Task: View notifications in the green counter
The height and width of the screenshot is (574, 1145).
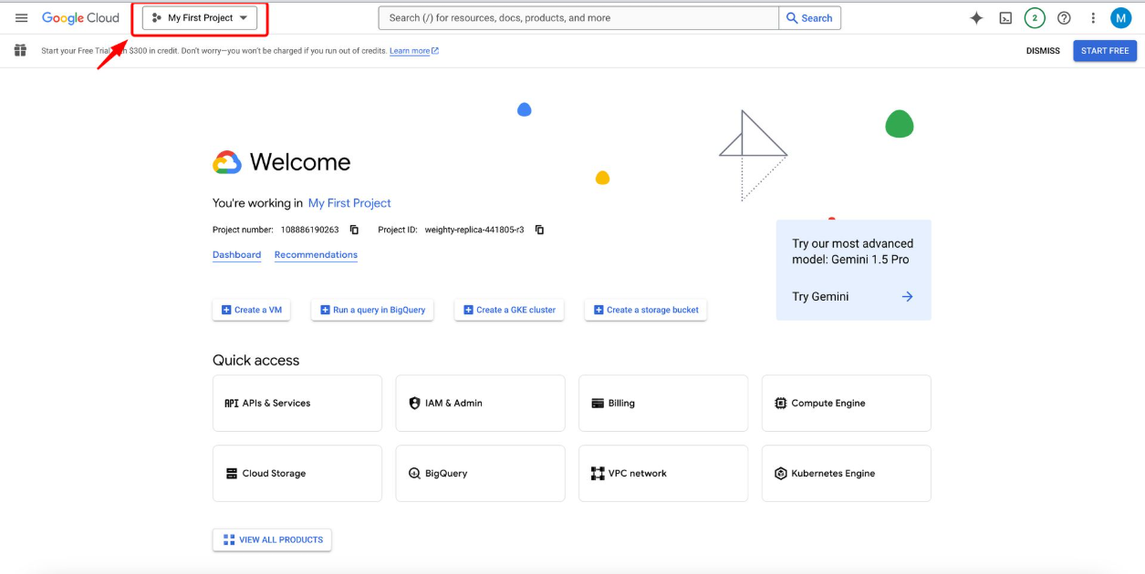Action: coord(1035,17)
